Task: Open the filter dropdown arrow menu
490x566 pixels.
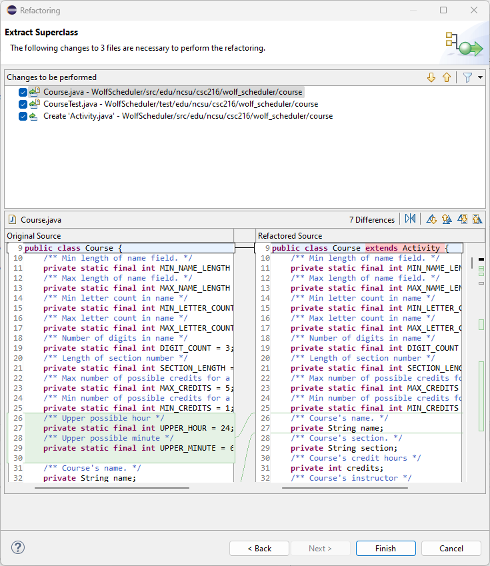Action: [480, 77]
